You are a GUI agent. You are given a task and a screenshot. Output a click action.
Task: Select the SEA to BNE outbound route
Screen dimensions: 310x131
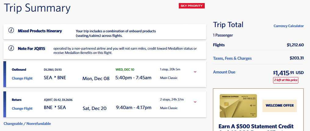pyautogui.click(x=55, y=78)
